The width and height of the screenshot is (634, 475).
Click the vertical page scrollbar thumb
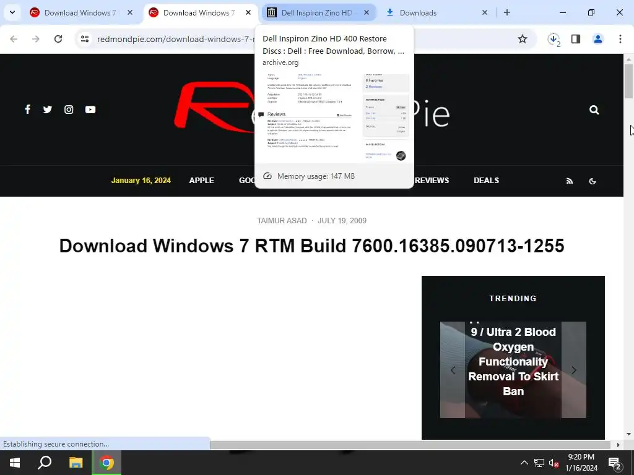tap(628, 80)
